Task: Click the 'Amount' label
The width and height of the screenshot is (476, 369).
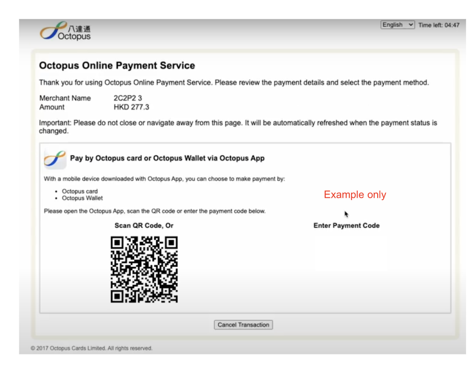Action: pyautogui.click(x=52, y=107)
